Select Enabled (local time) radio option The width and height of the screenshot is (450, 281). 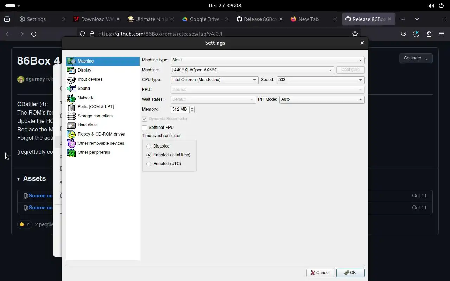tap(149, 155)
